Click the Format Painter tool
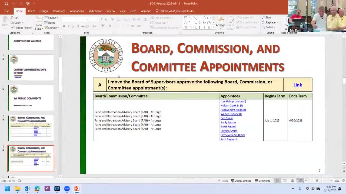This screenshot has width=346, height=194. point(21,28)
